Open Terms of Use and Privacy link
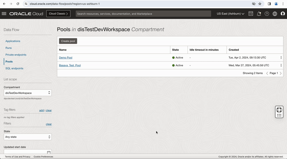287x159 pixels. coord(18,156)
